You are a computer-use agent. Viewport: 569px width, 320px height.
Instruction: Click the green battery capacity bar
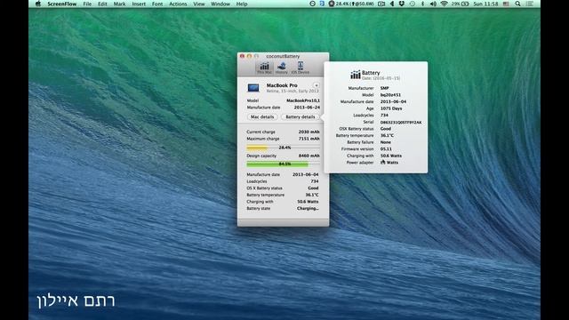pyautogui.click(x=283, y=164)
